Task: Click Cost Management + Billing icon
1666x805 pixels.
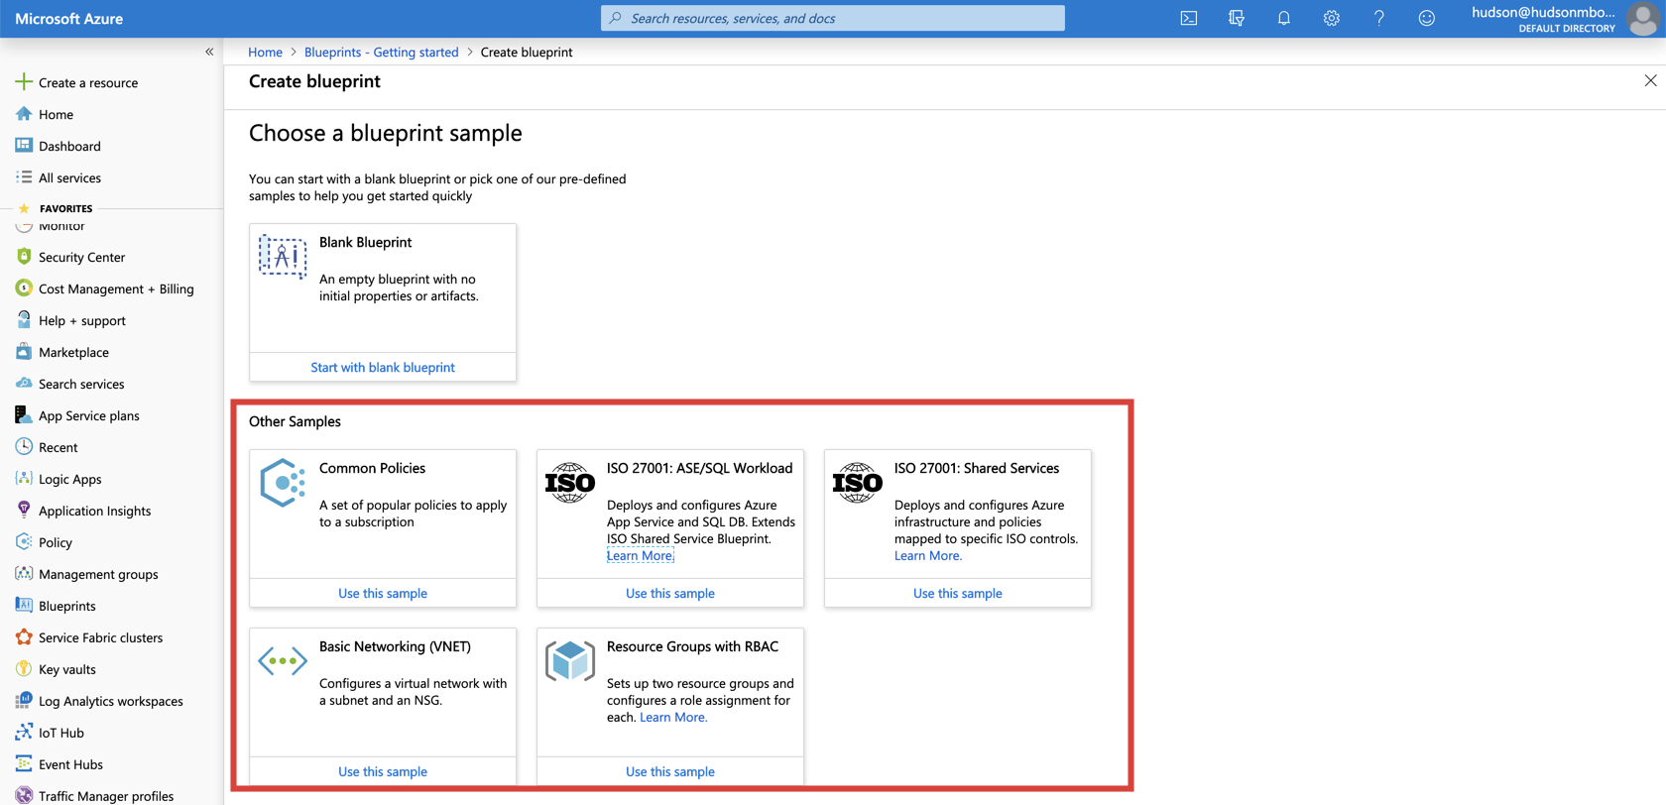Action: click(24, 288)
